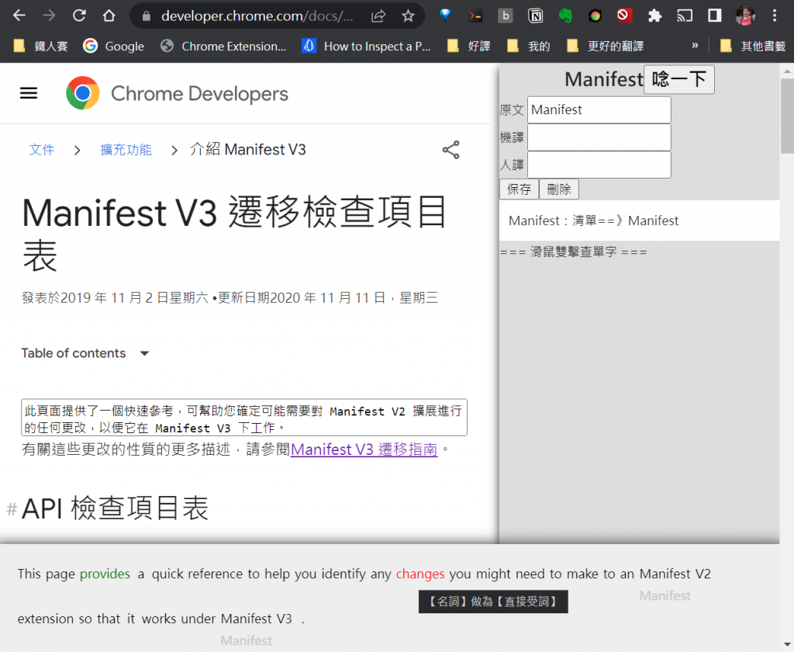Click the '=== 滑鼠雙擊查單字 ===' text
Image resolution: width=794 pixels, height=652 pixels.
(x=573, y=252)
